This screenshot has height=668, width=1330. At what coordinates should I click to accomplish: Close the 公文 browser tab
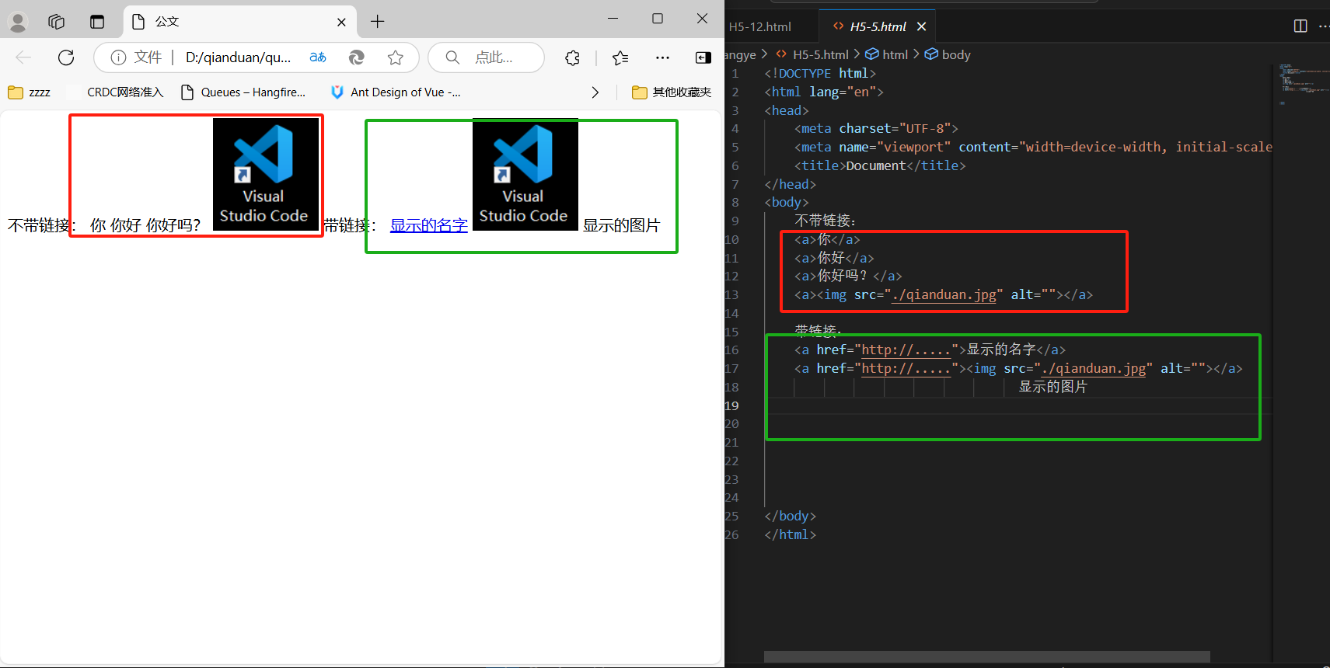point(341,23)
